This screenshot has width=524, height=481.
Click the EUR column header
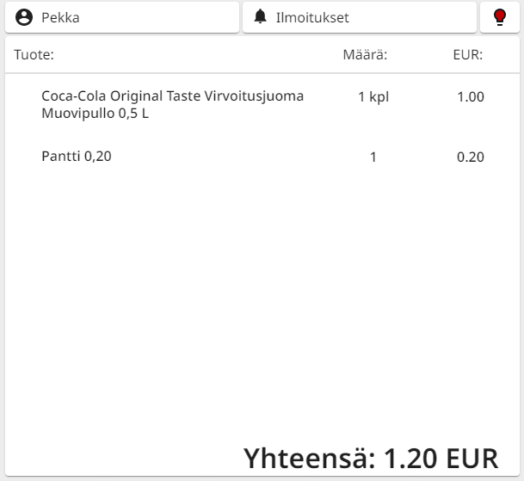[467, 56]
